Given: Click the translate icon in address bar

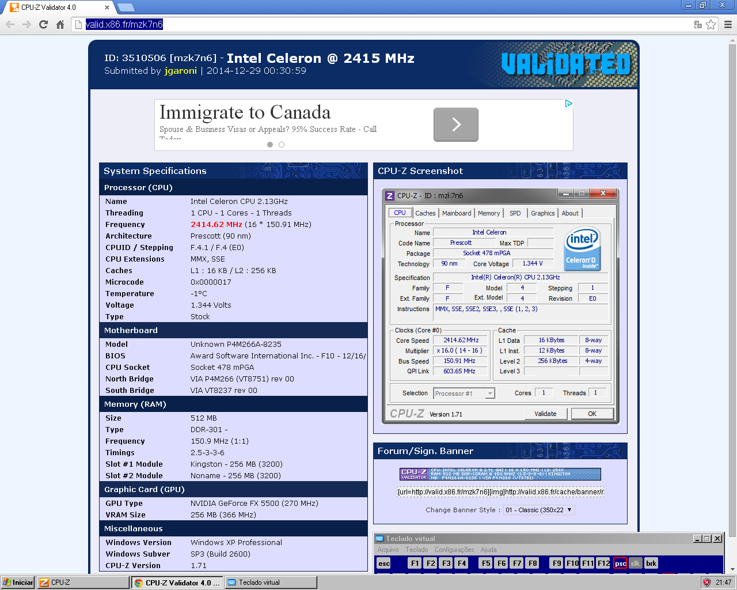Looking at the screenshot, I should pyautogui.click(x=698, y=24).
